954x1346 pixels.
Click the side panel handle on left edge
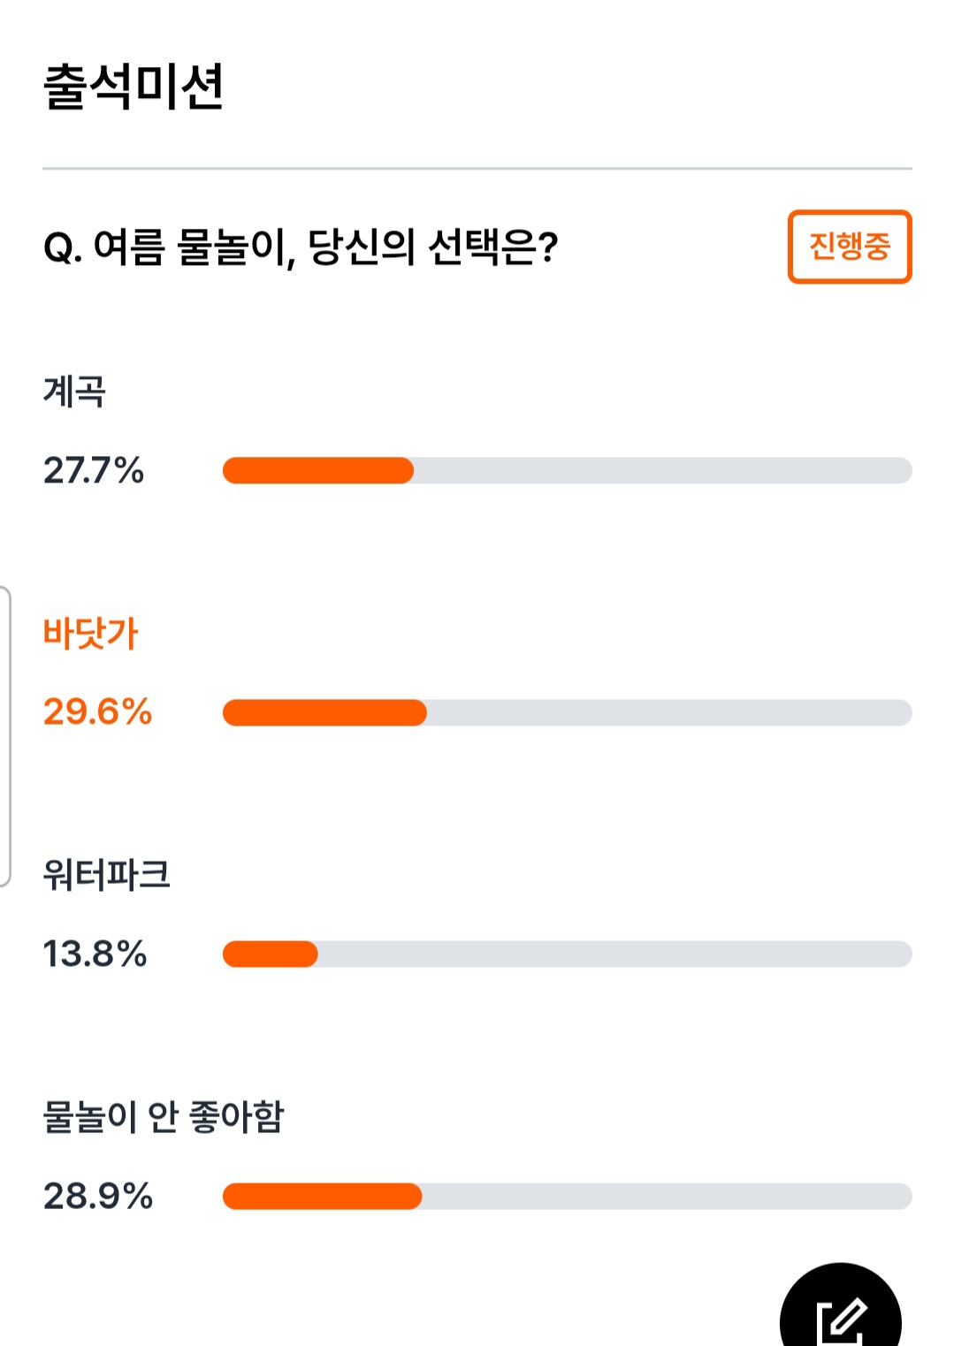(x=5, y=735)
